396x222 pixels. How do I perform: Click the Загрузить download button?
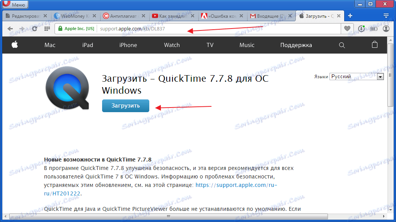[125, 105]
